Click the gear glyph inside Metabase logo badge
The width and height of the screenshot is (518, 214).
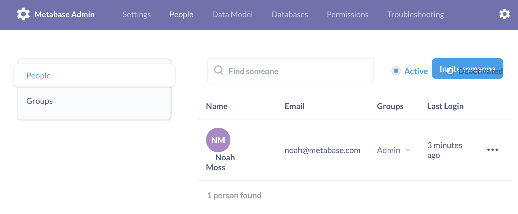23,14
